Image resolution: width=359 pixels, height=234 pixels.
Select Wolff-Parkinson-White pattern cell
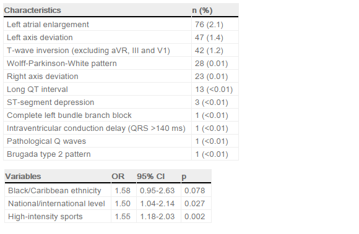point(97,64)
